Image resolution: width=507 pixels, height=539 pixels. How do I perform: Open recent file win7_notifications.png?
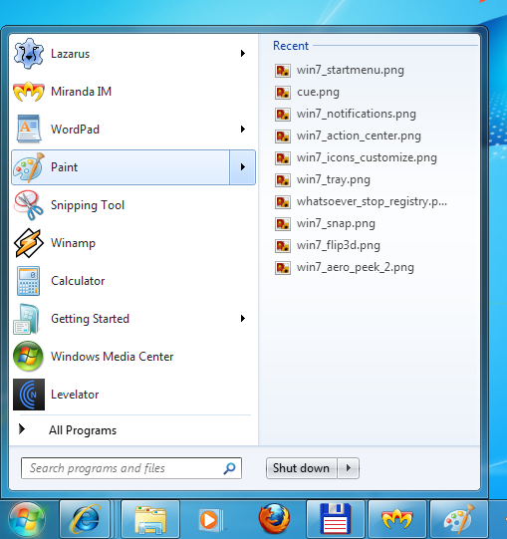(357, 115)
